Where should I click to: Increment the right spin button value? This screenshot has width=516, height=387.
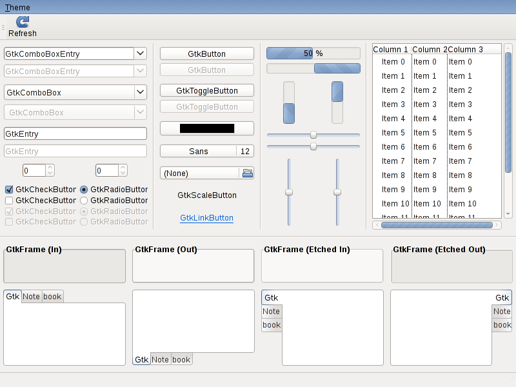coord(123,167)
